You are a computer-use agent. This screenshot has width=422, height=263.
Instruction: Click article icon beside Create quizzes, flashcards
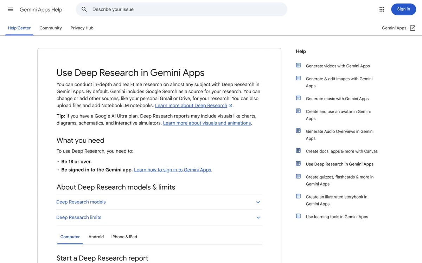click(298, 176)
